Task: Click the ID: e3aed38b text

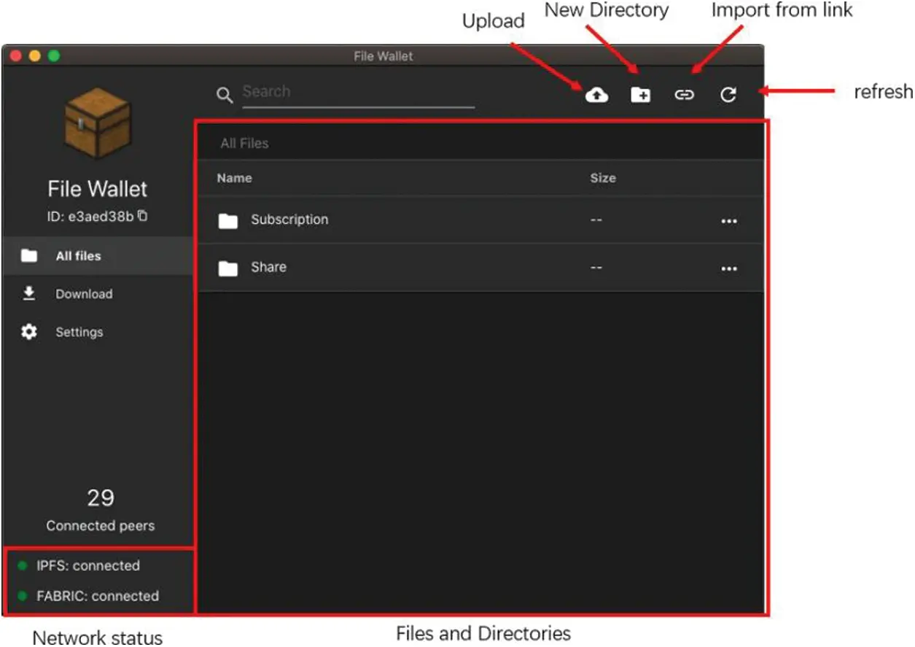Action: point(90,217)
